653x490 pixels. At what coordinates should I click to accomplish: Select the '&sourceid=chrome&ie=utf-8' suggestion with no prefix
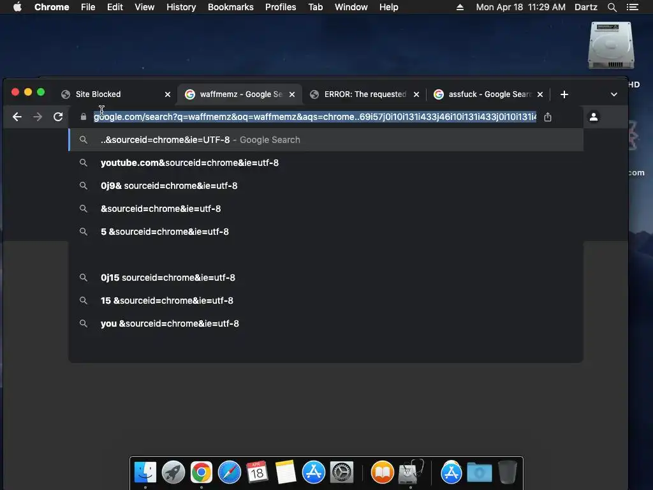[x=326, y=209]
